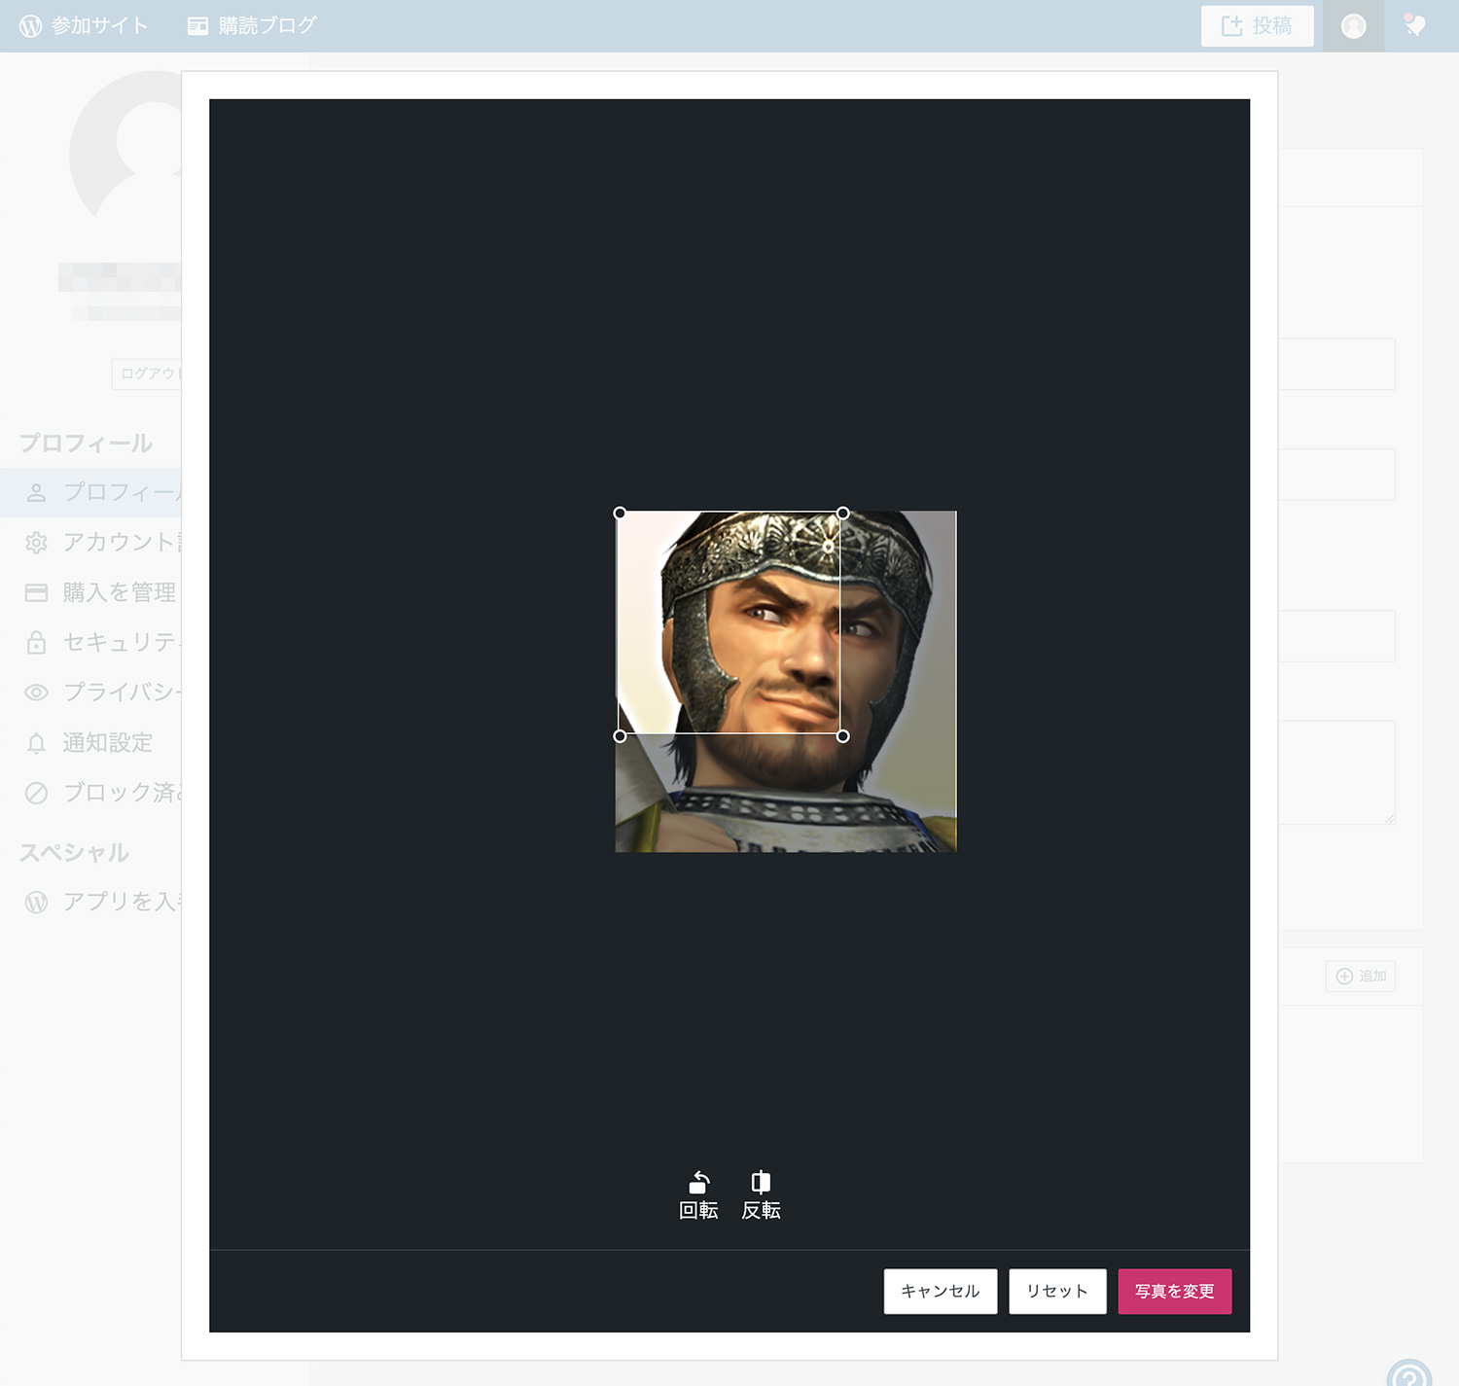Image resolution: width=1459 pixels, height=1386 pixels.
Task: Open 参加サイト in top bar
Action: coord(85,26)
